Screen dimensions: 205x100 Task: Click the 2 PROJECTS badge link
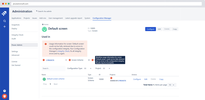[50, 60]
